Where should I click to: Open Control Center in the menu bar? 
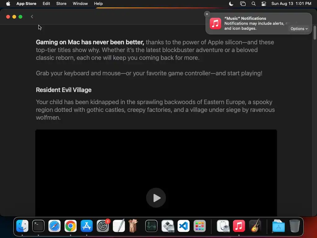point(264,4)
